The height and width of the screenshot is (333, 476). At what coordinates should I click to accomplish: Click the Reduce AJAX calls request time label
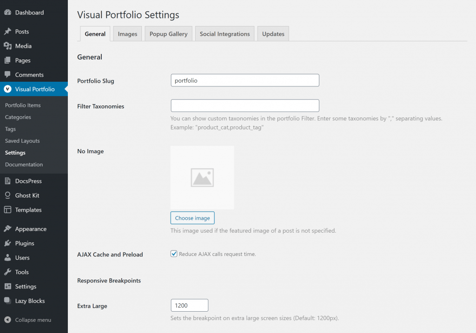click(x=218, y=254)
